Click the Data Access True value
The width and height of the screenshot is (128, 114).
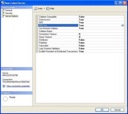[x=81, y=20]
